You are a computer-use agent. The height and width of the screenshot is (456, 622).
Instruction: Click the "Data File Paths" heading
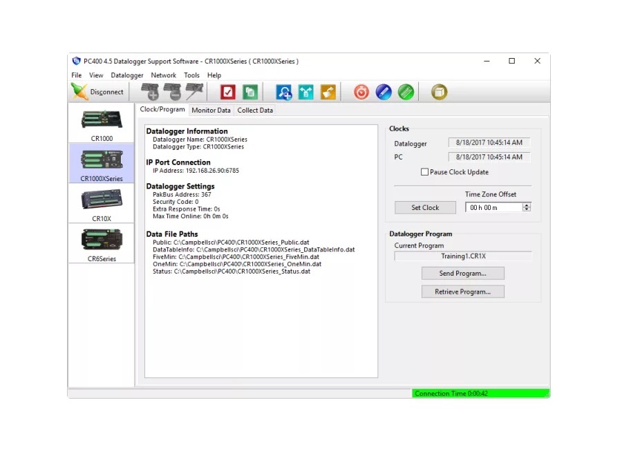(x=172, y=234)
